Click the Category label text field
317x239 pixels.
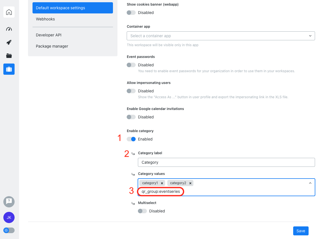click(226, 162)
